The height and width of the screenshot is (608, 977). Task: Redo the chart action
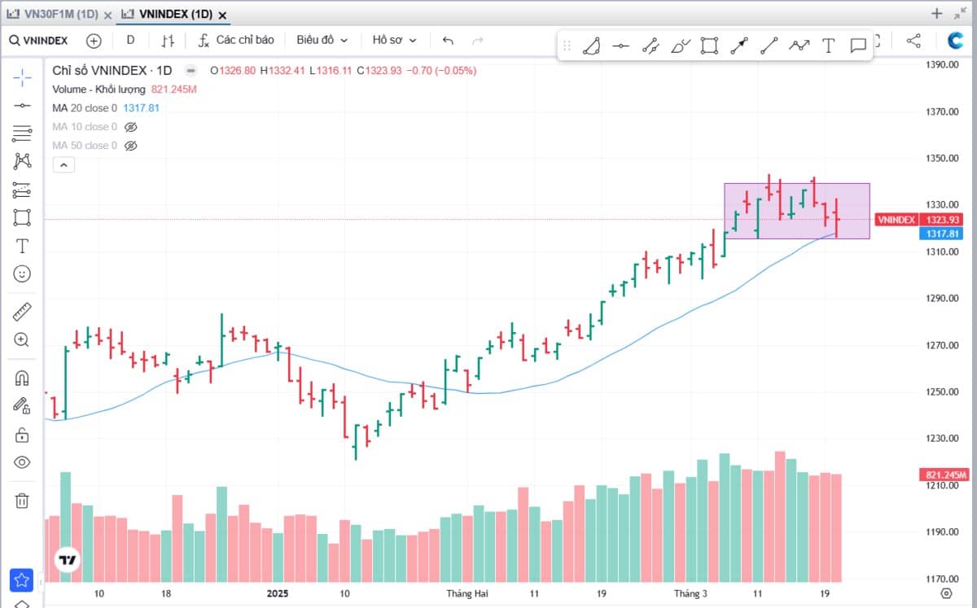click(x=478, y=40)
